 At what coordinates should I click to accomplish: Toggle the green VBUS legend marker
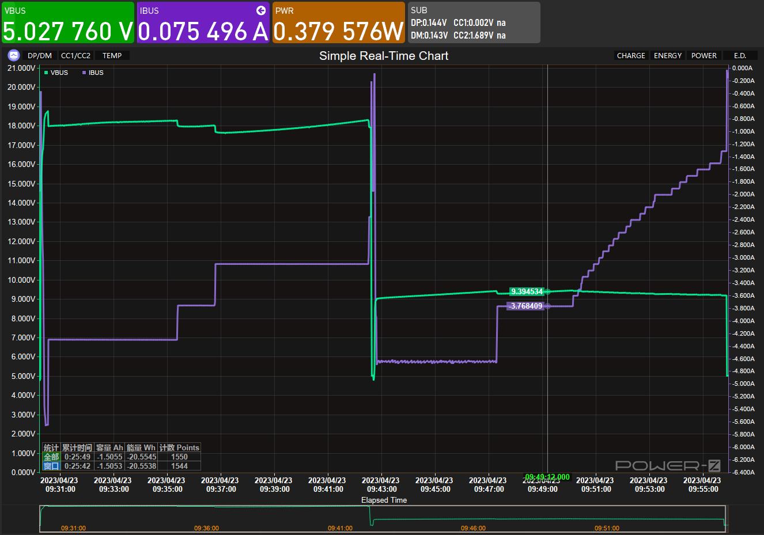click(46, 73)
